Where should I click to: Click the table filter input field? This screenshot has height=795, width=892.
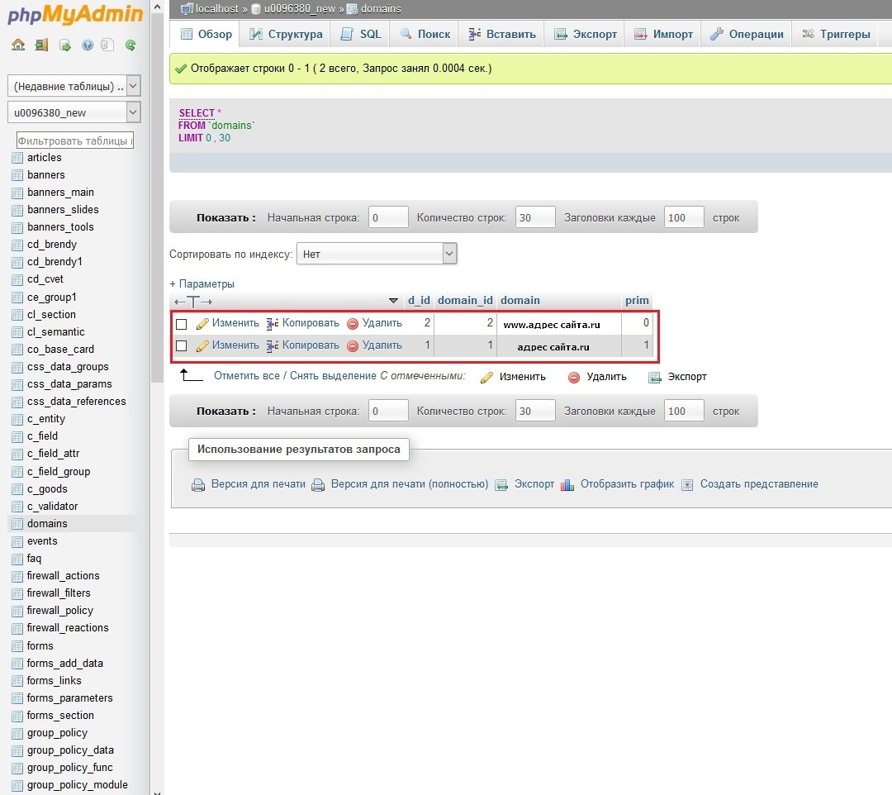pos(75,141)
